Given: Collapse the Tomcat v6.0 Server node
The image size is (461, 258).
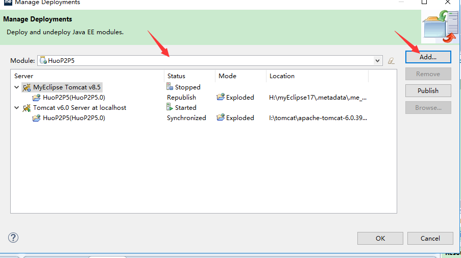Looking at the screenshot, I should coord(17,108).
